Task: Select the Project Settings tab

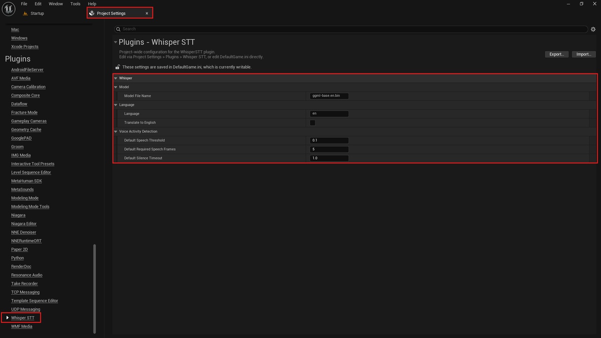Action: coord(120,13)
